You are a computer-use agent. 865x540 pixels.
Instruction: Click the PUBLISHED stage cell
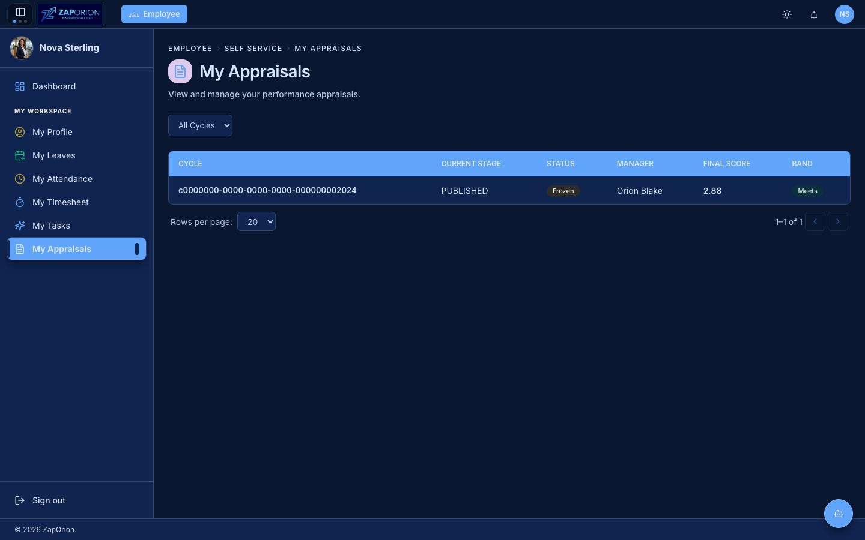point(464,191)
